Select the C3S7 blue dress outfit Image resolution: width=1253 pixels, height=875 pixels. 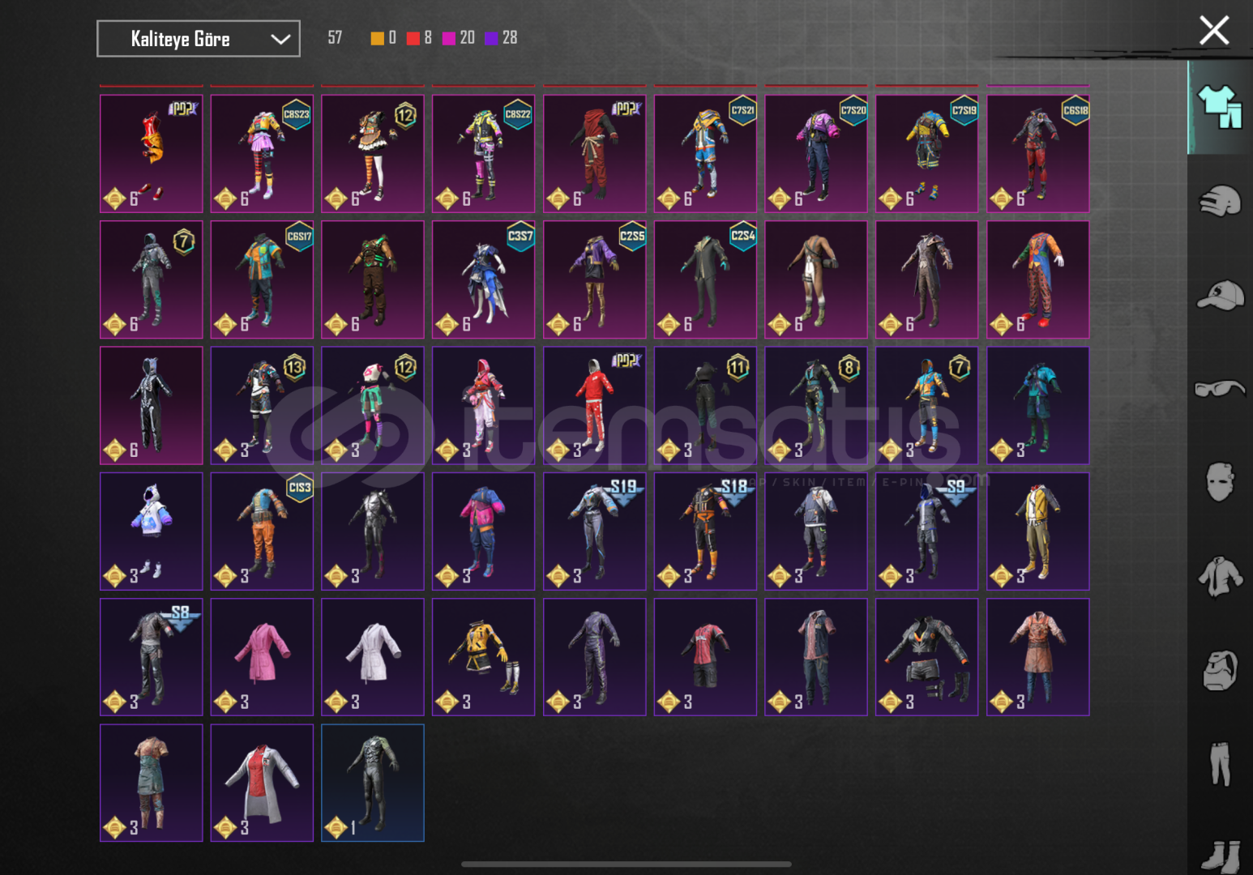[484, 280]
